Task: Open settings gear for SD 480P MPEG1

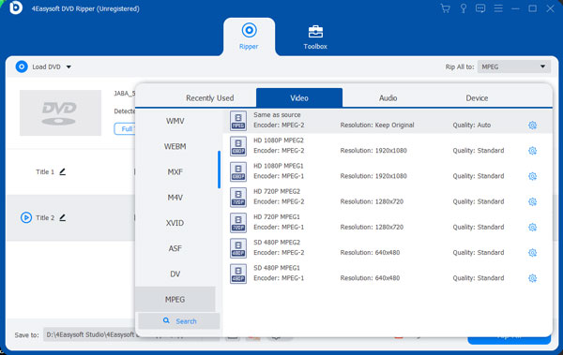Action: coord(532,278)
